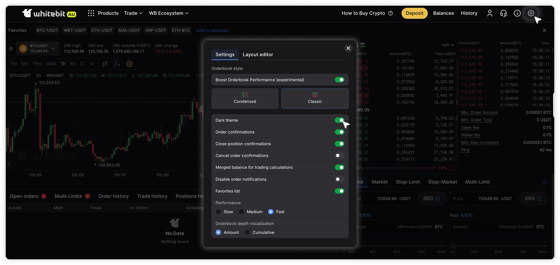Switch to the Layout editor tab
The width and height of the screenshot is (560, 265).
point(258,55)
